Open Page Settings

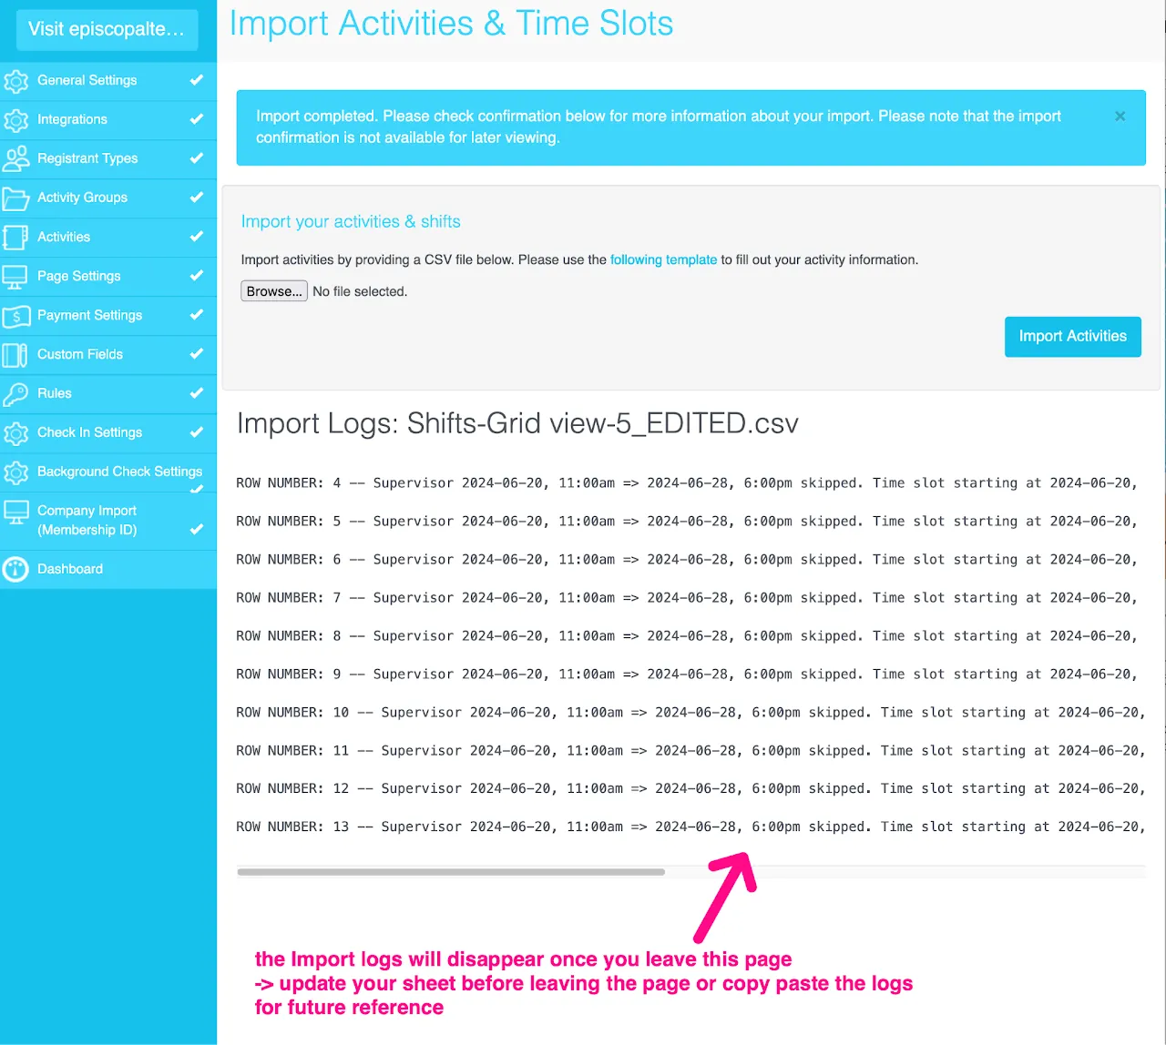(x=108, y=277)
